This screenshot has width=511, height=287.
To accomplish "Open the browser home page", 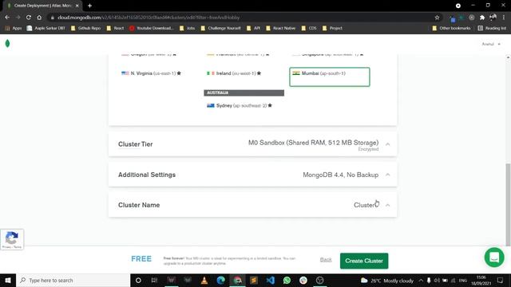I will point(39,18).
